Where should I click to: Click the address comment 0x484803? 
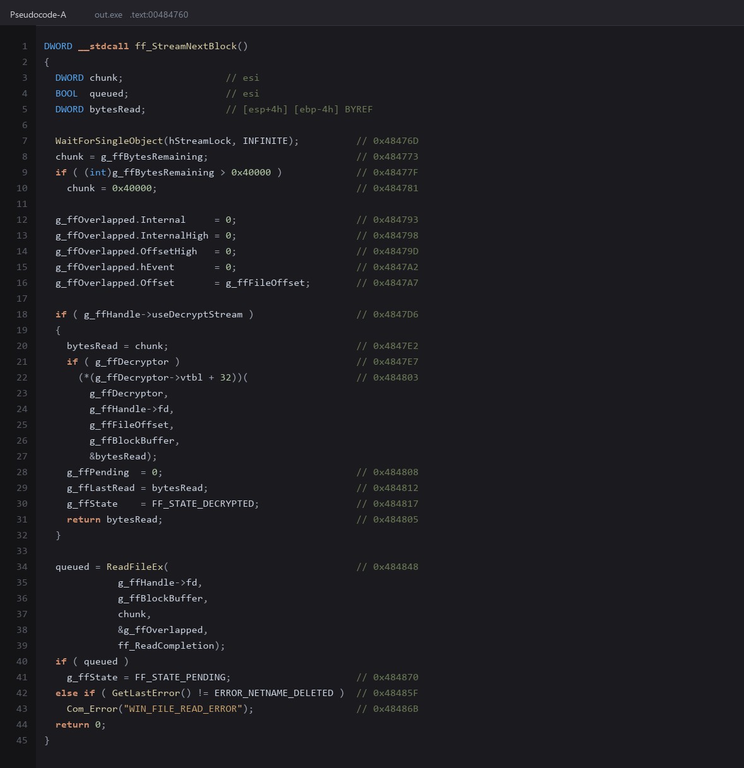387,377
